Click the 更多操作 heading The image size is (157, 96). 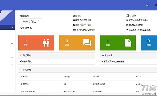[x=131, y=16]
